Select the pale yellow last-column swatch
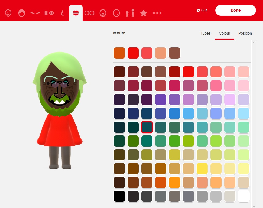The image size is (263, 208). click(x=243, y=168)
